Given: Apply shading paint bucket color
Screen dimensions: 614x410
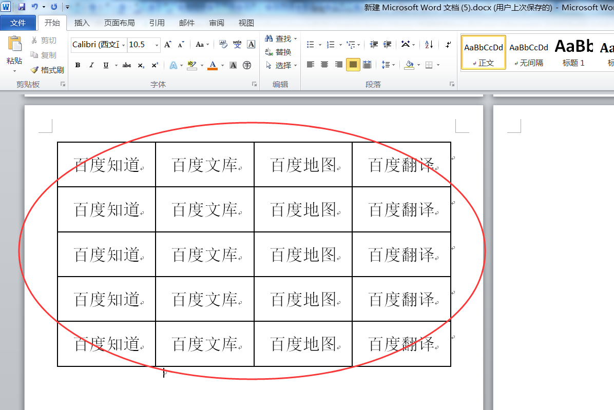Looking at the screenshot, I should [409, 65].
